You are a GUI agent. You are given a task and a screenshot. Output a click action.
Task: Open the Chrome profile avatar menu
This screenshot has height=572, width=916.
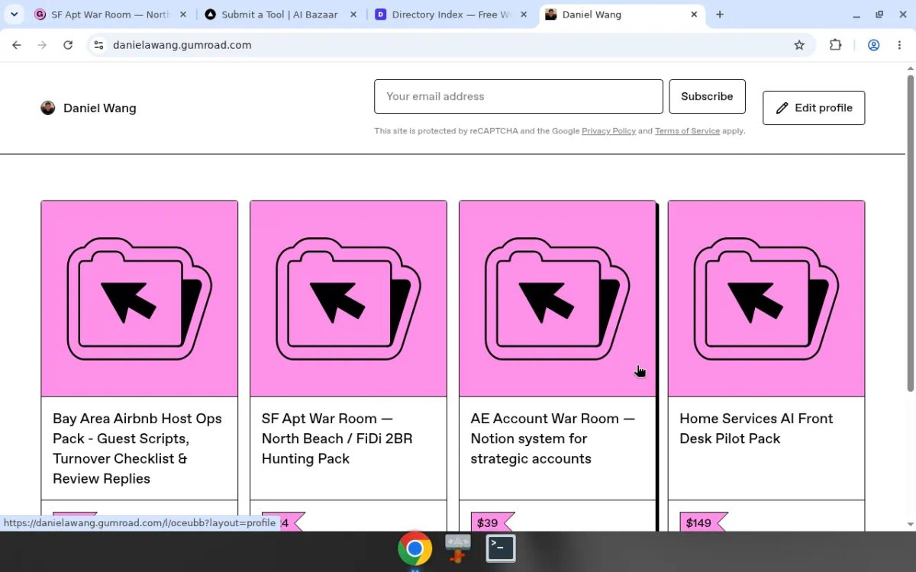(x=874, y=45)
